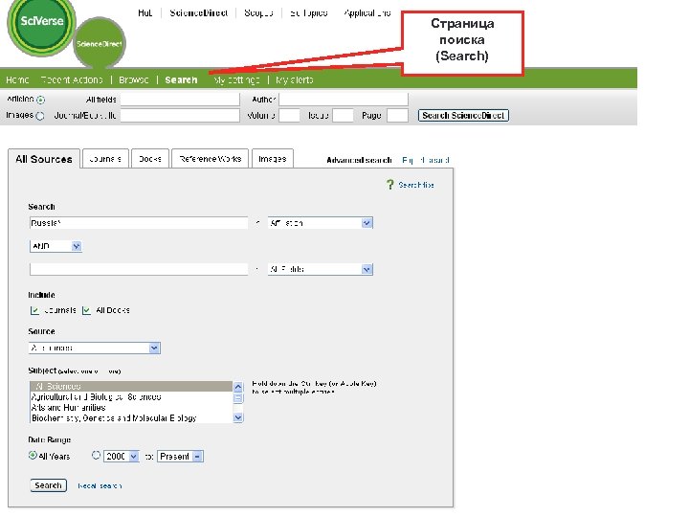Screen dimensions: 689x517
Task: Click the Author input field
Action: [344, 100]
